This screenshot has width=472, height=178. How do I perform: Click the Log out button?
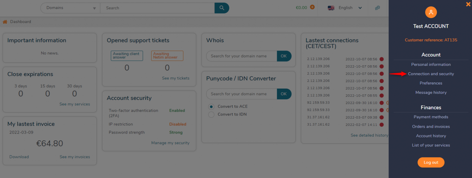tap(431, 162)
